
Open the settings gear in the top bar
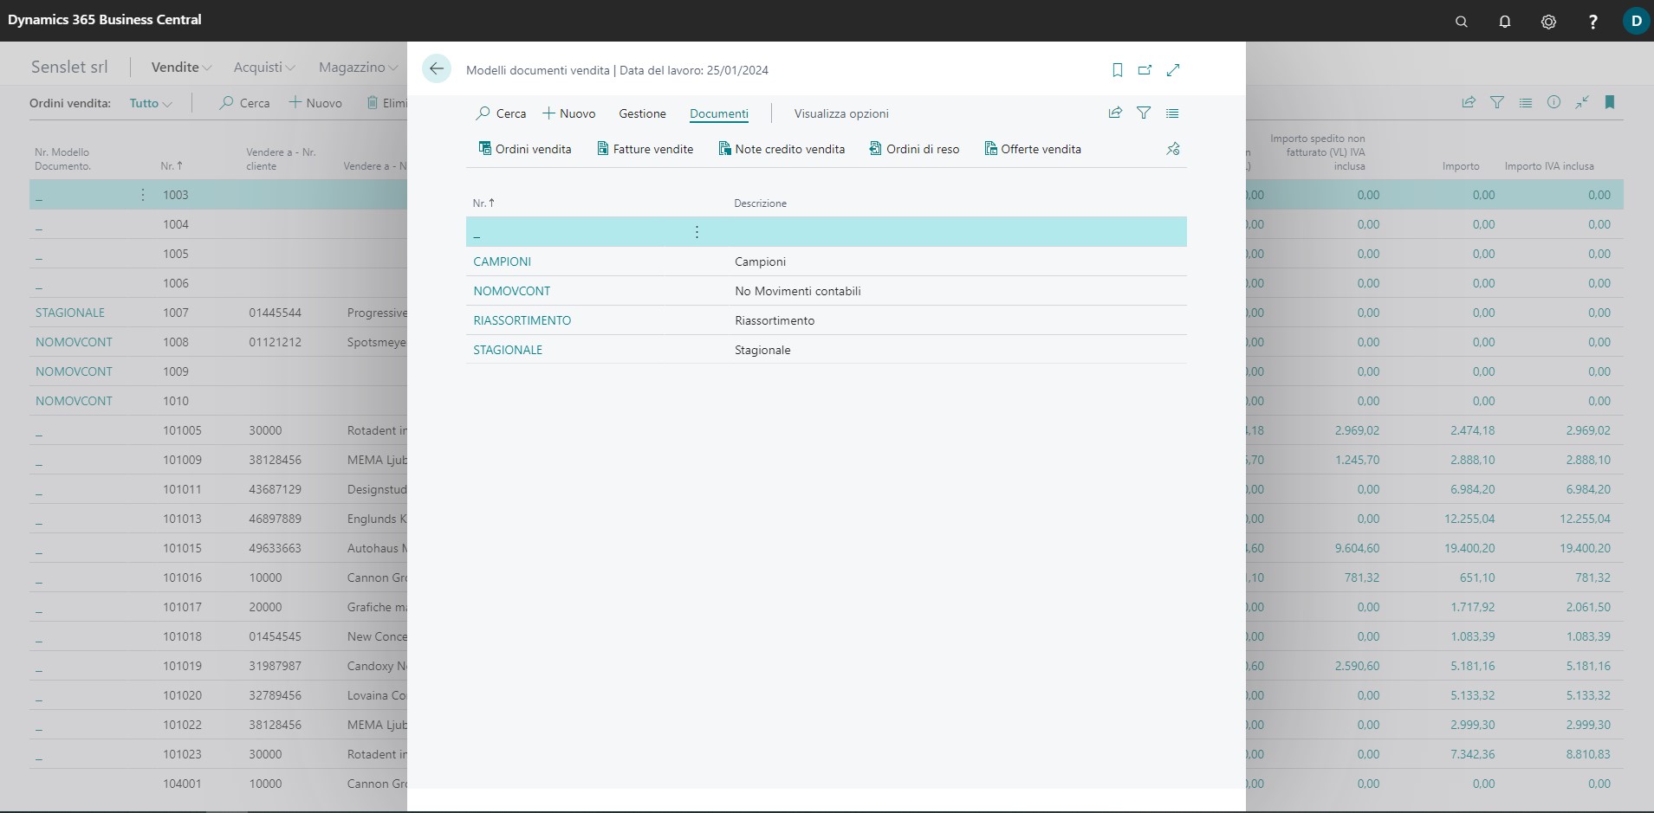coord(1548,22)
